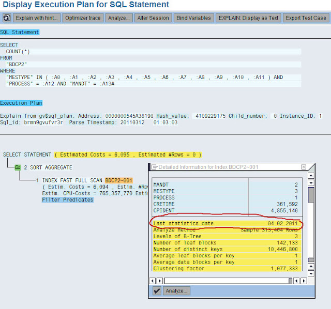Click the left arrow right of the horizontal scrollbar

click(296, 281)
